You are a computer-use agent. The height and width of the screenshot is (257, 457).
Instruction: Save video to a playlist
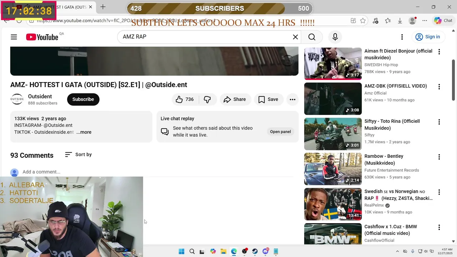point(268,99)
